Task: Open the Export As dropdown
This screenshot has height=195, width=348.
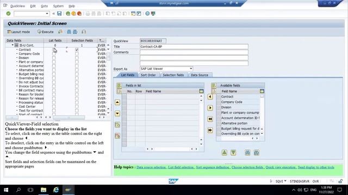Action: [191, 69]
